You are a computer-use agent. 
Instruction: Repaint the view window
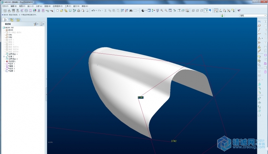[149, 11]
